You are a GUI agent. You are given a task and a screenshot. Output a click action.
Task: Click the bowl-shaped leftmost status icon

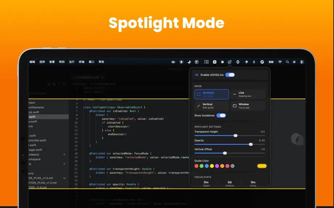click(174, 62)
